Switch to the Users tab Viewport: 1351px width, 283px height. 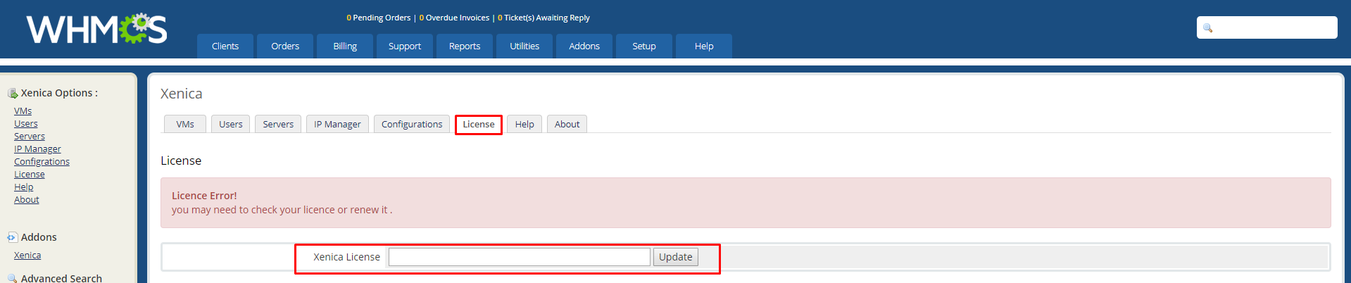coord(230,124)
